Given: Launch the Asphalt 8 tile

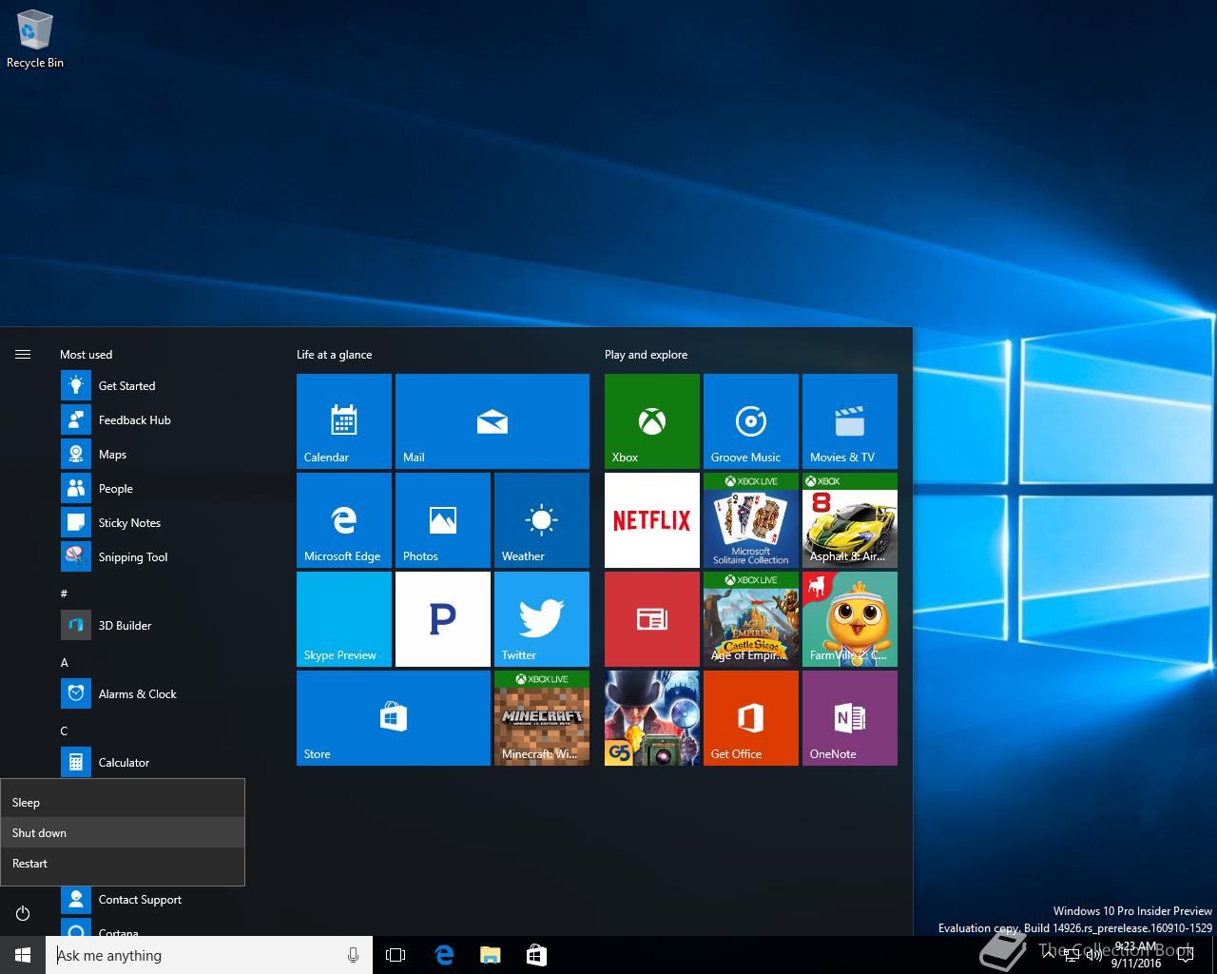Looking at the screenshot, I should coord(850,520).
